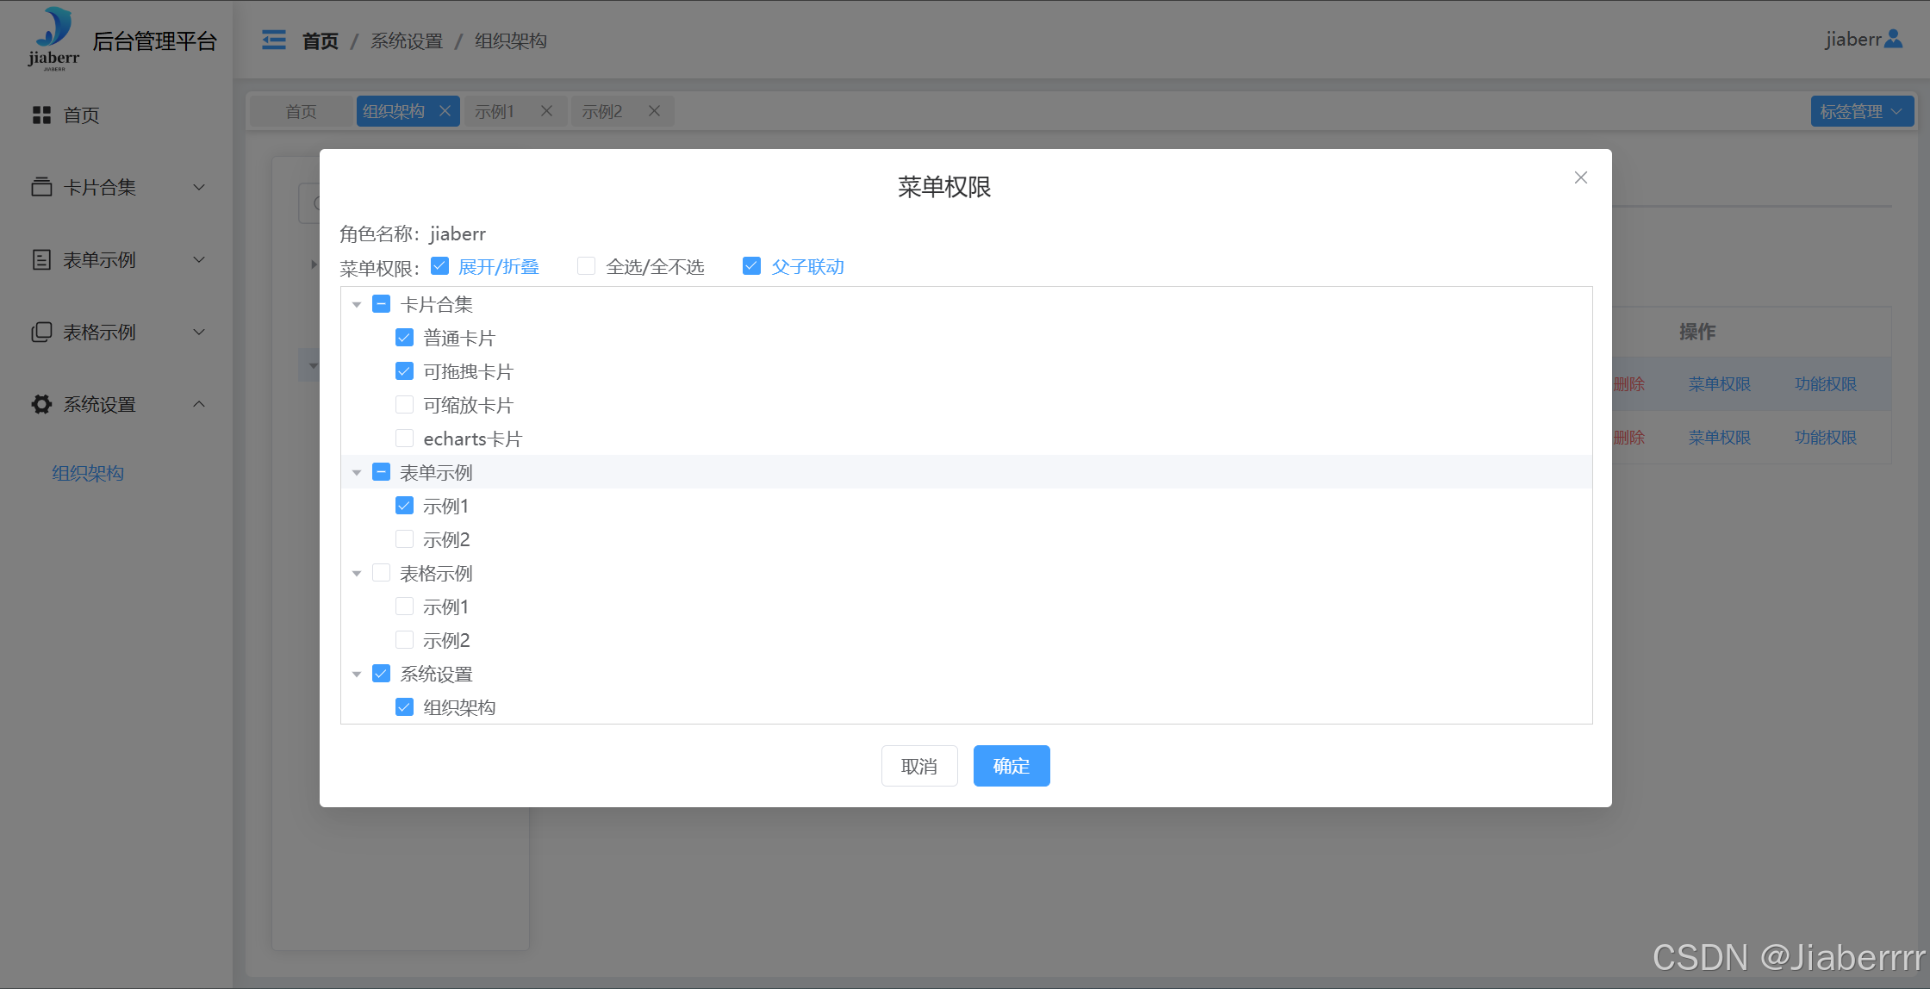Image resolution: width=1930 pixels, height=989 pixels.
Task: Close the 示例2 tab using its X
Action: (x=654, y=111)
